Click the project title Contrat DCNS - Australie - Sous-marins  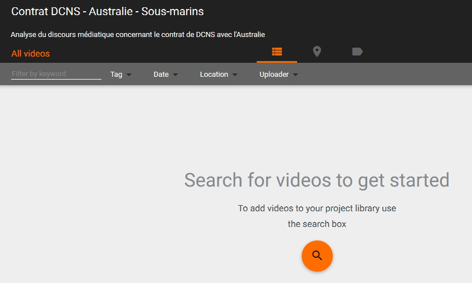pos(108,11)
